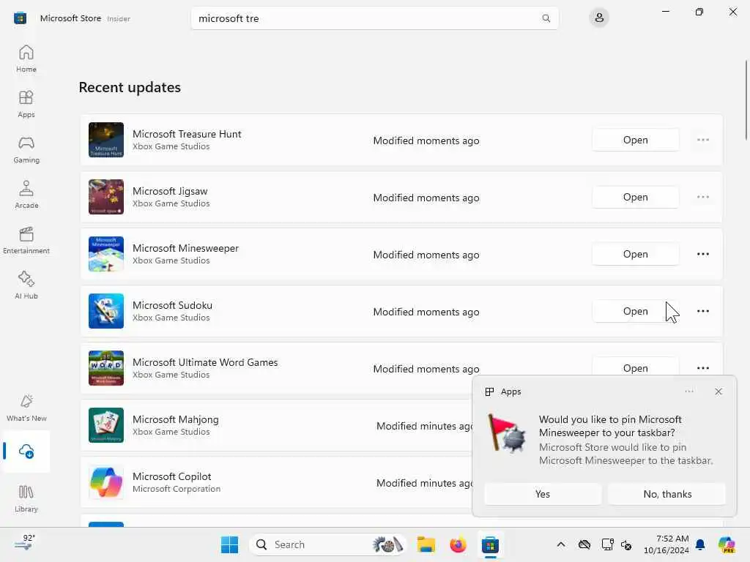Viewport: 750px width, 562px height.
Task: Select Microsoft Treasure Hunt title text
Action: click(187, 135)
